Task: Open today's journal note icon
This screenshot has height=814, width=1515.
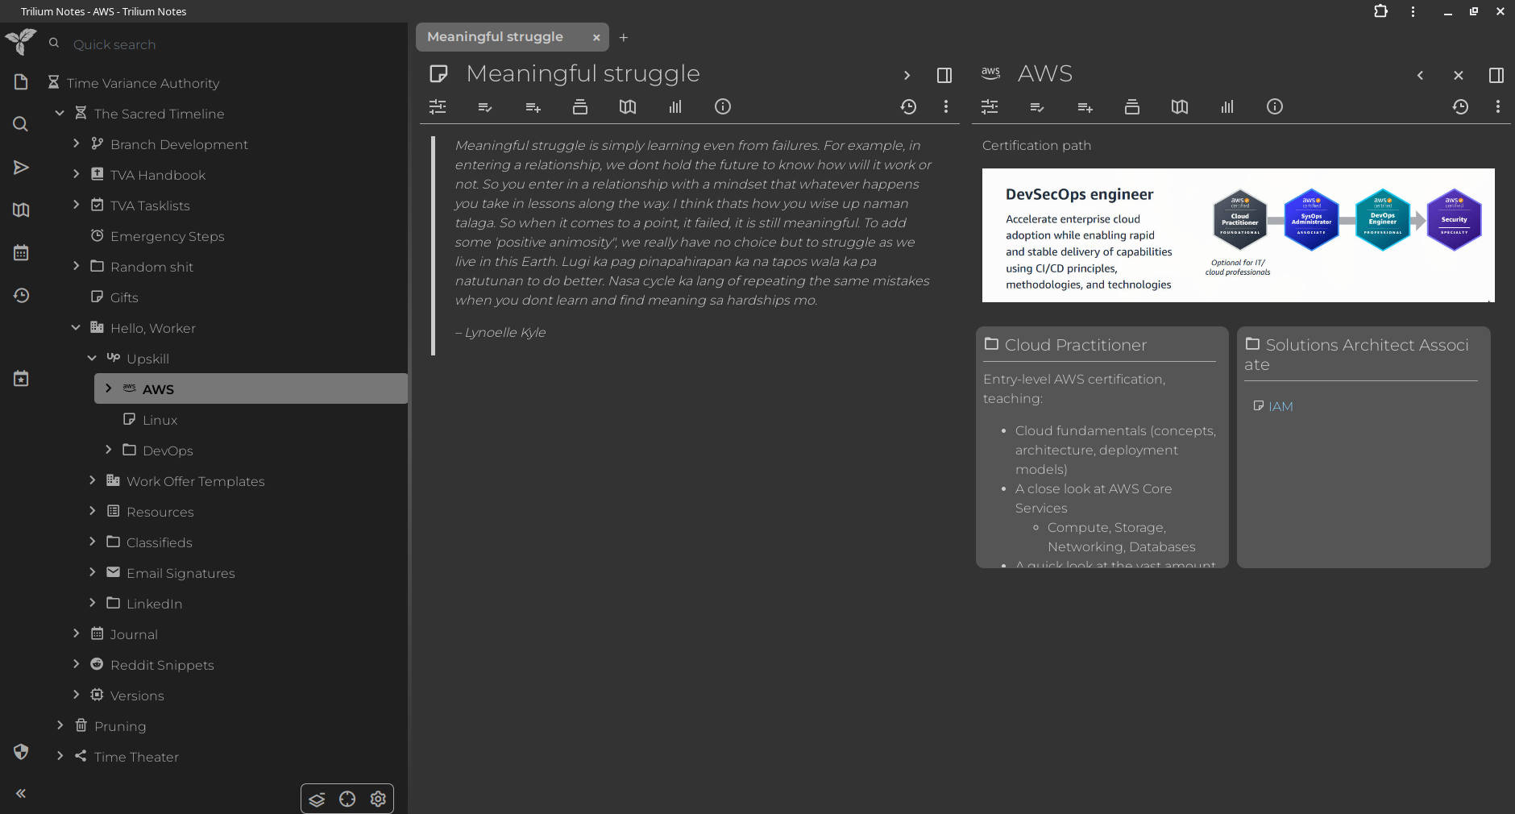Action: [21, 379]
